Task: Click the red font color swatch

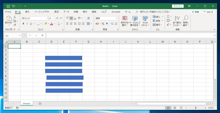Action: pos(52,24)
